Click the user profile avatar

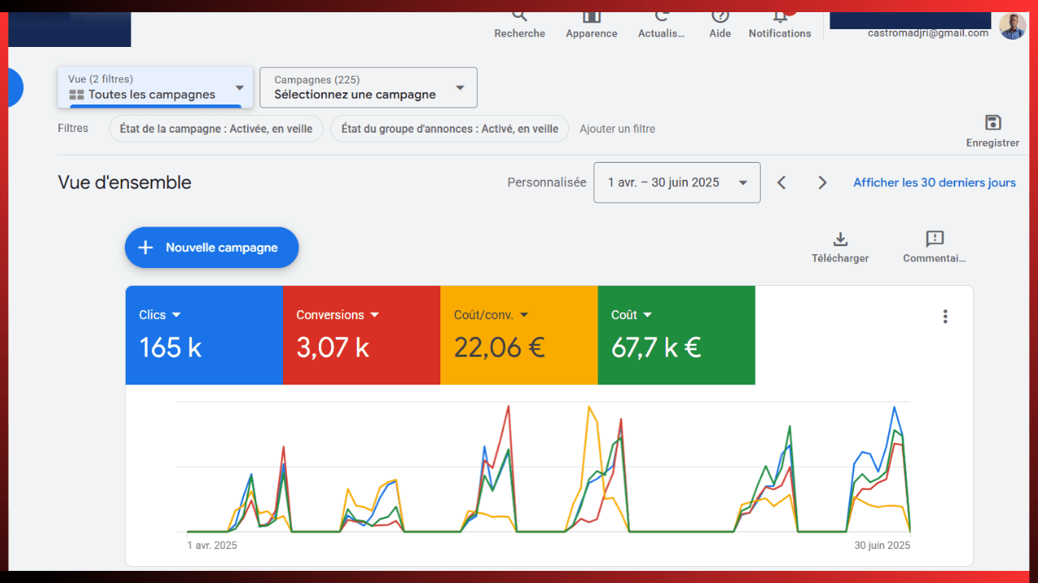tap(1012, 26)
